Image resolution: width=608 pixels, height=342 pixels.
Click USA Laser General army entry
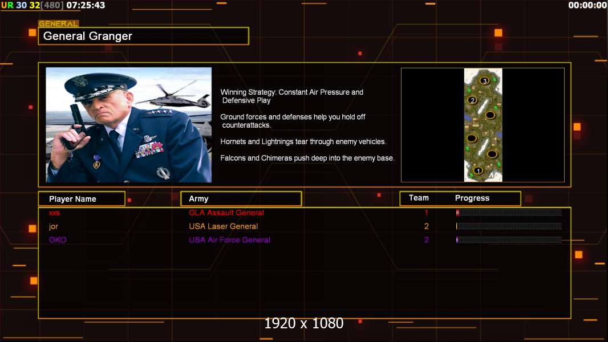click(x=224, y=226)
